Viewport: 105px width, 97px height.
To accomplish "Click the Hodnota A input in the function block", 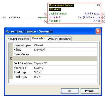I will click(55, 17).
